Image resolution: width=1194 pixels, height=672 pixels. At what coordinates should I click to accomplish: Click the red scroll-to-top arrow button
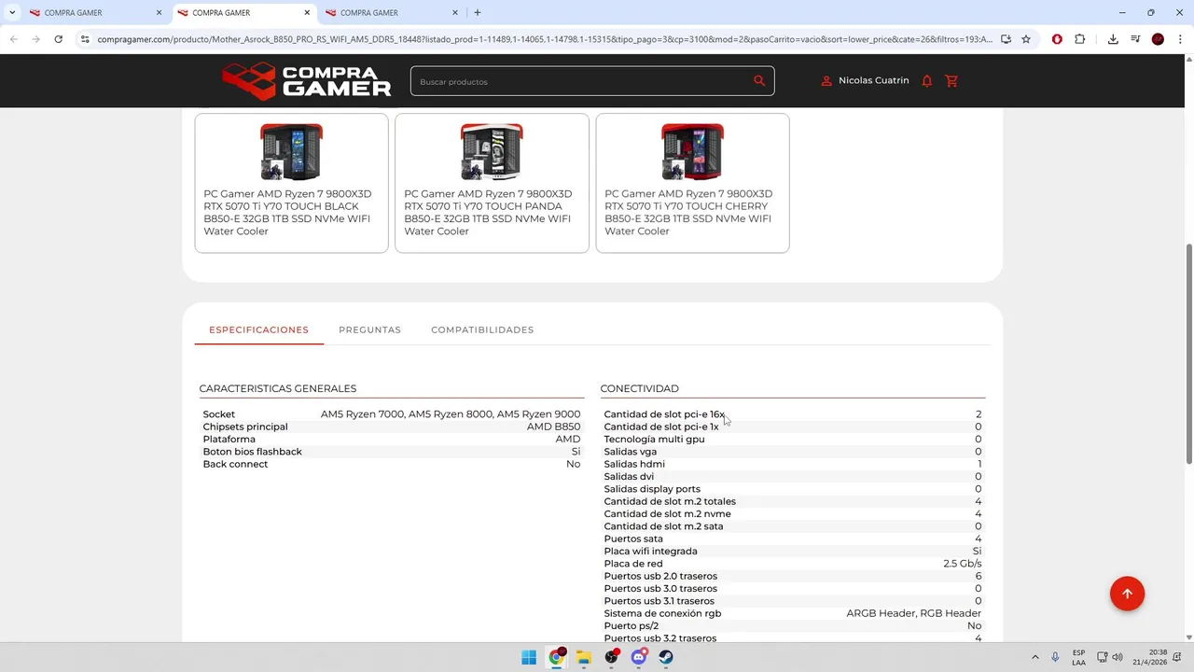(x=1127, y=594)
